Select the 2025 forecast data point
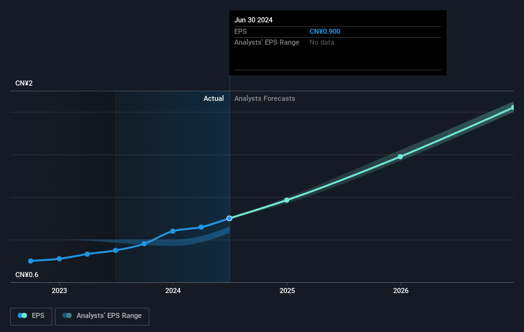Image resolution: width=524 pixels, height=332 pixels. tap(287, 200)
